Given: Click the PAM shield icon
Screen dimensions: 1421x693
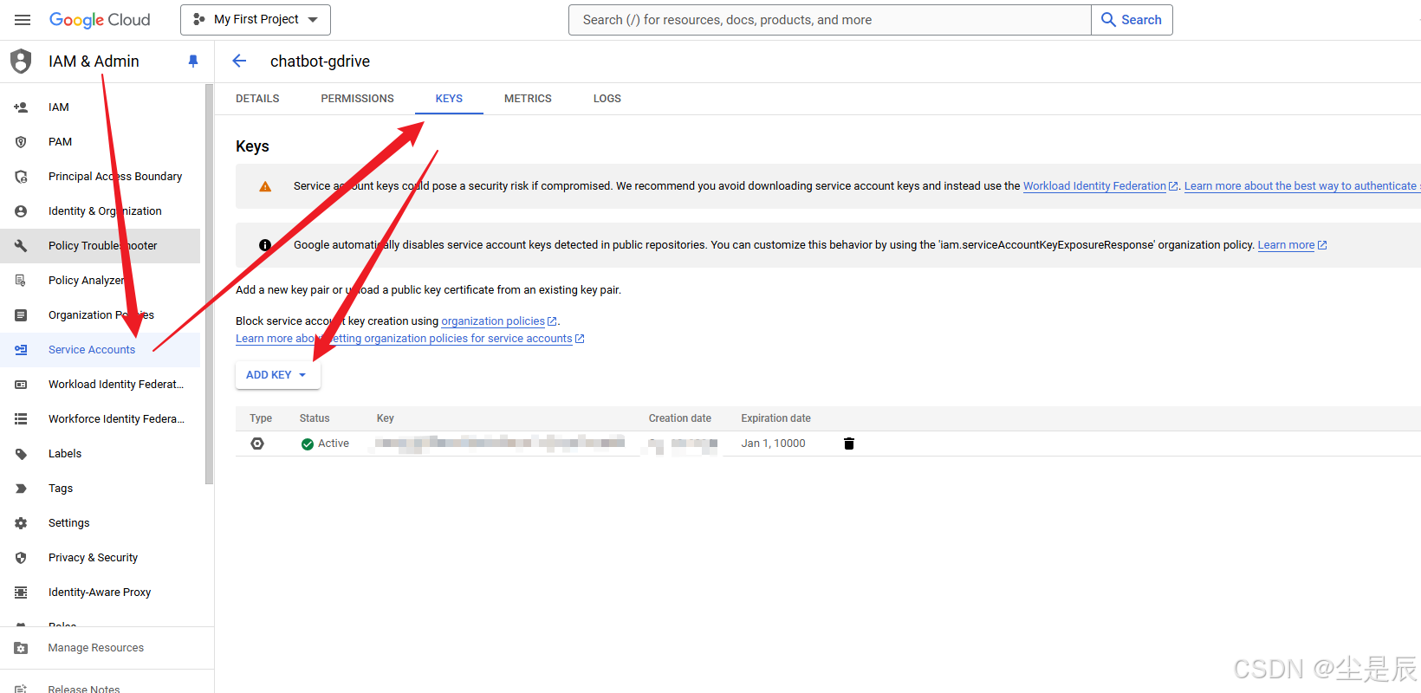Looking at the screenshot, I should point(21,142).
